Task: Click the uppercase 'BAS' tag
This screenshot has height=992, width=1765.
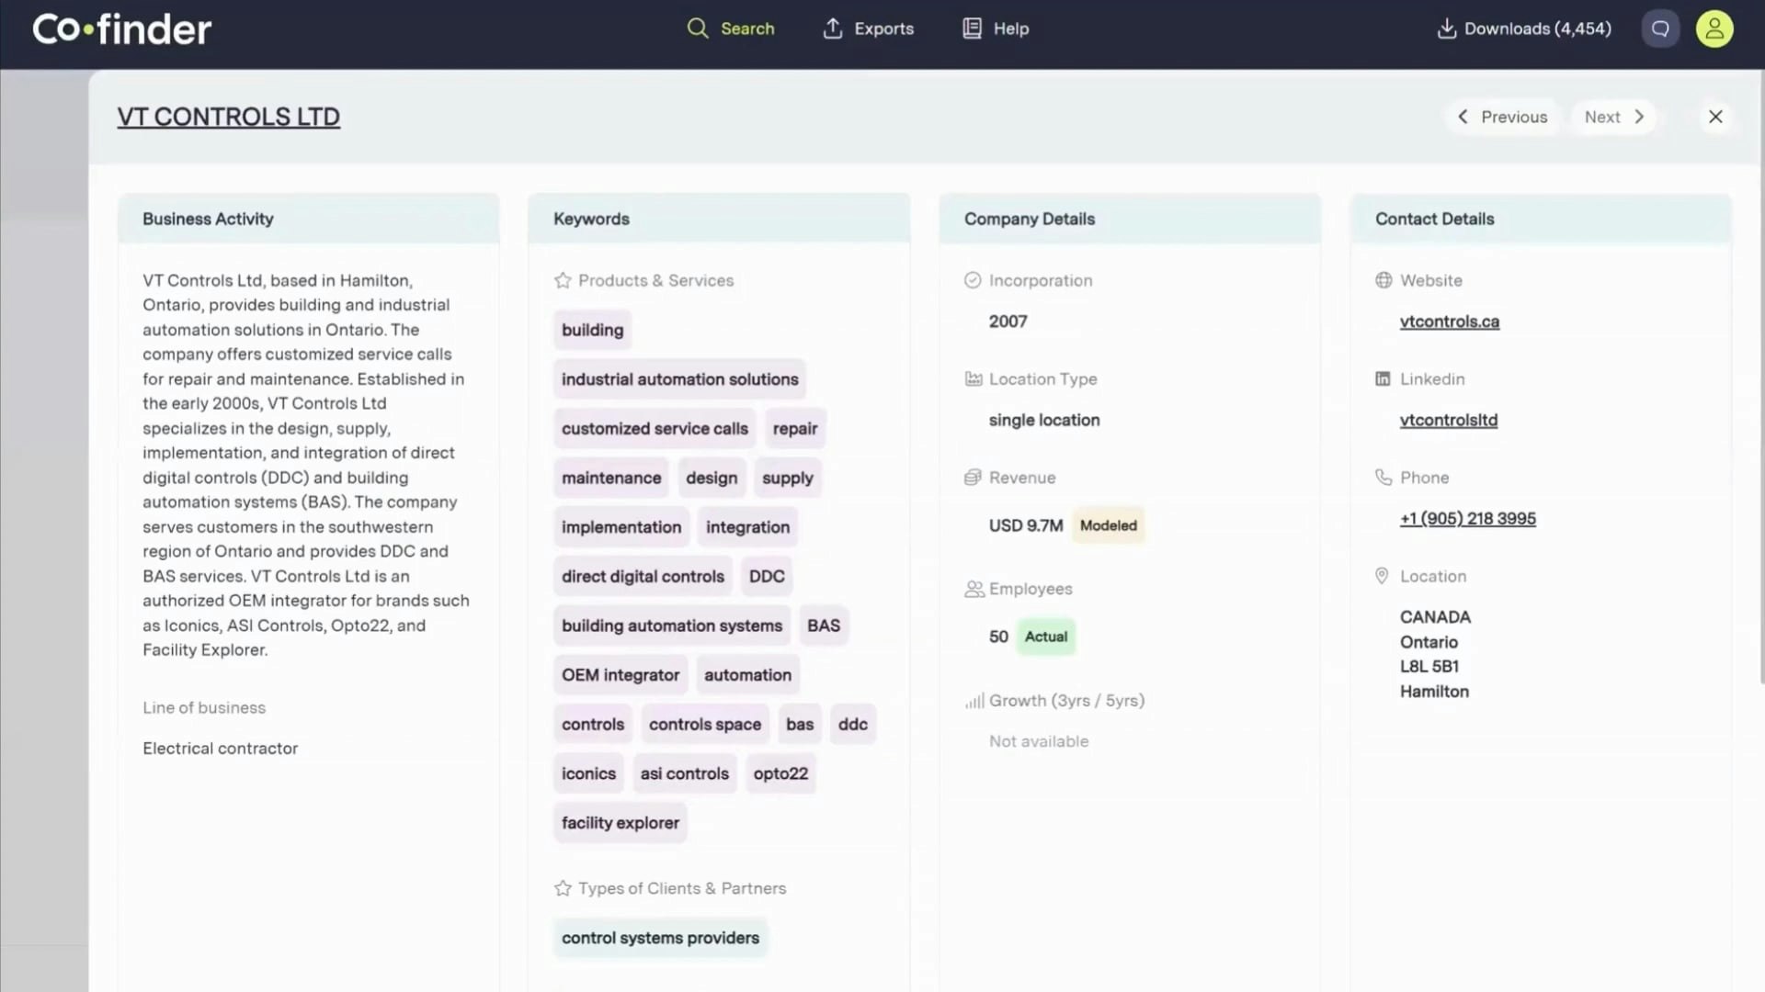Action: coord(824,626)
